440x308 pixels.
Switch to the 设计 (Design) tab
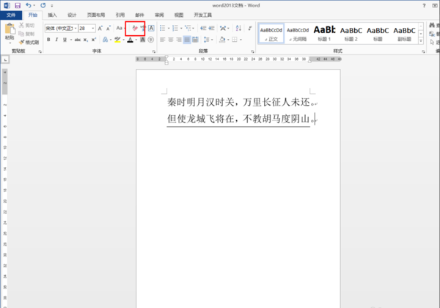click(x=72, y=15)
